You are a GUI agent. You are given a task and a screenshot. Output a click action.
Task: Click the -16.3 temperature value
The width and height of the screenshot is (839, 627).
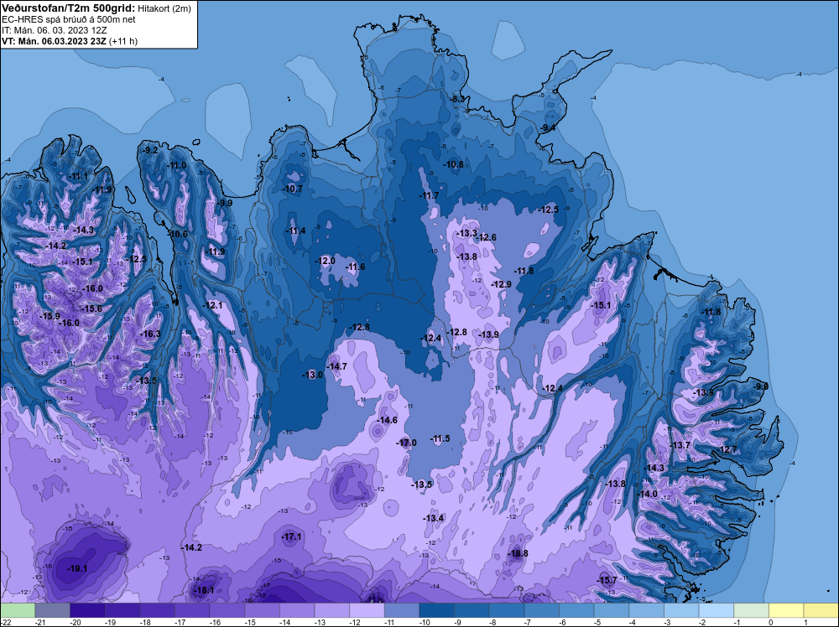pos(150,334)
